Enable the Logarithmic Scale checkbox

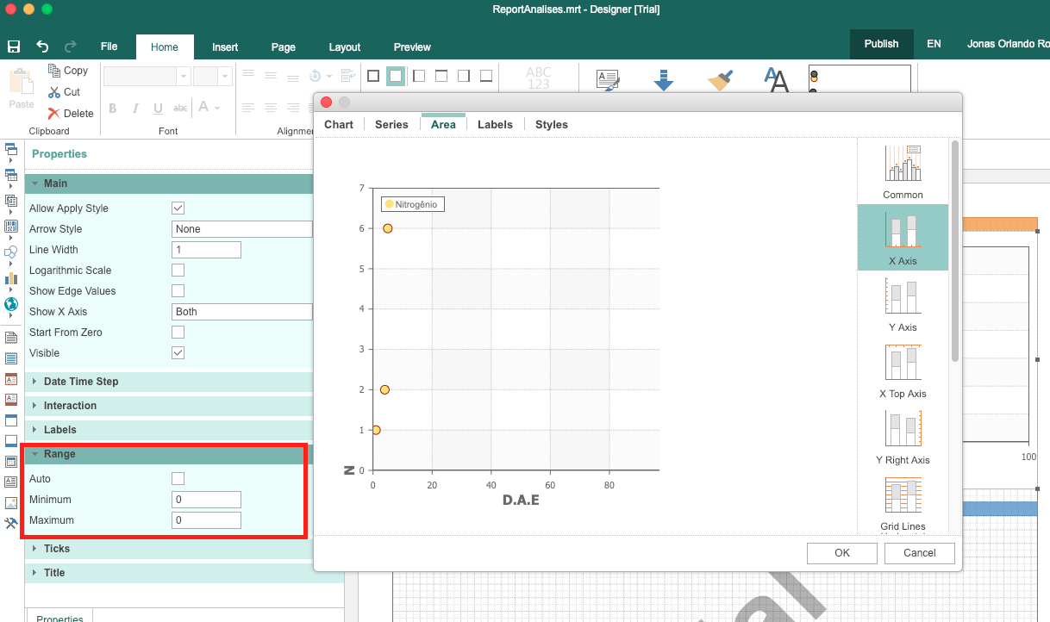point(178,271)
